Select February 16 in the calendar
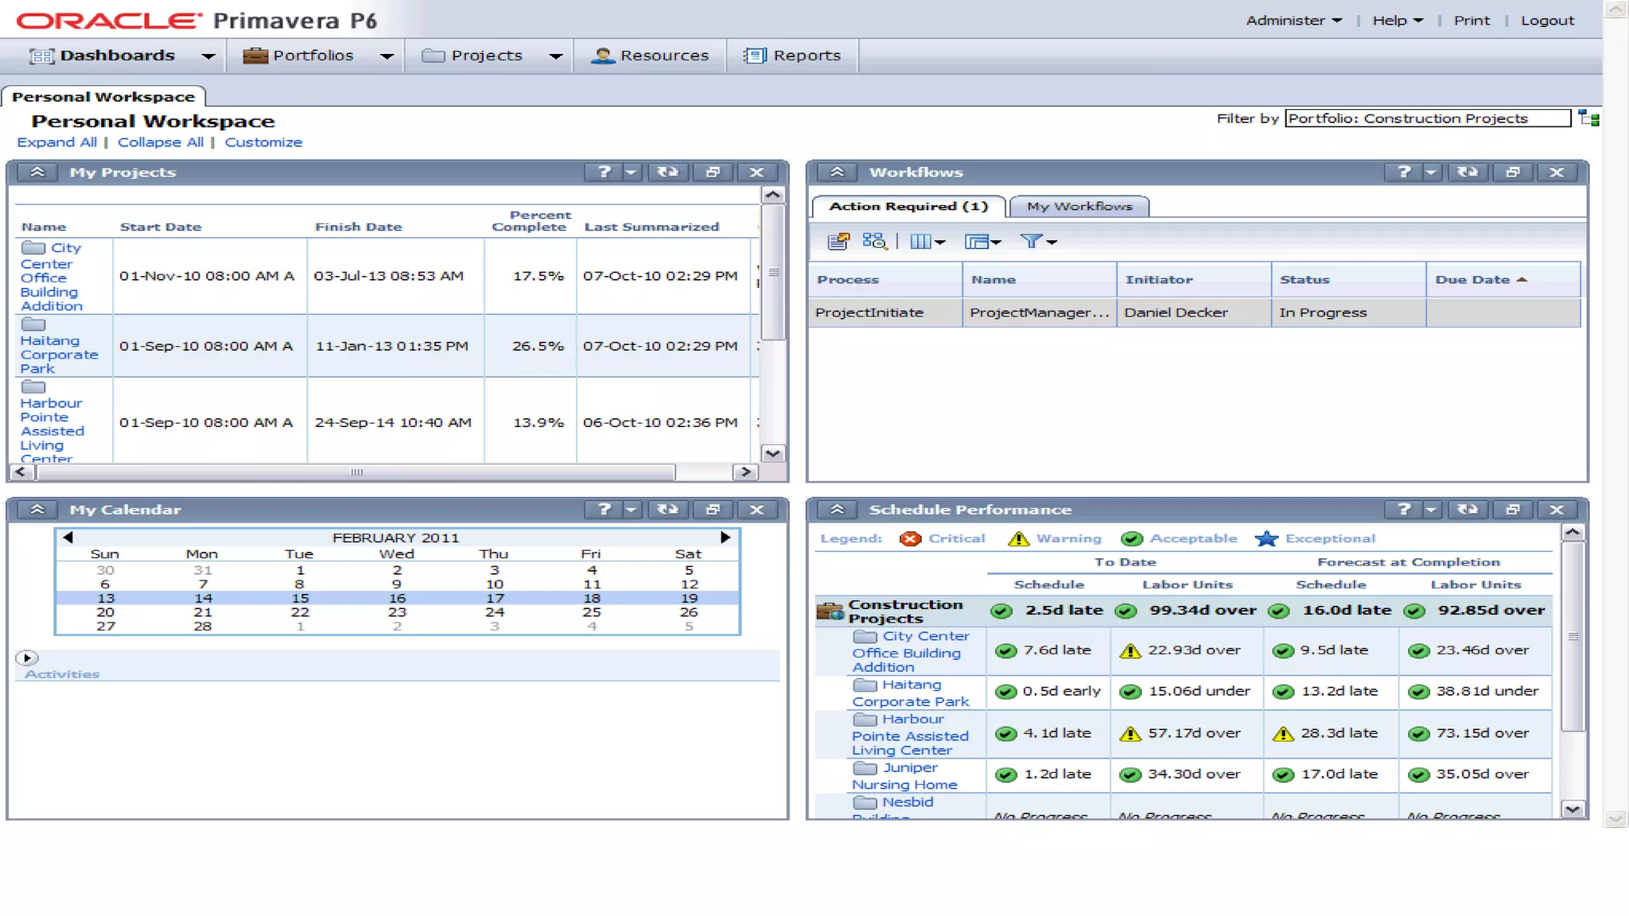The height and width of the screenshot is (916, 1629). (397, 598)
